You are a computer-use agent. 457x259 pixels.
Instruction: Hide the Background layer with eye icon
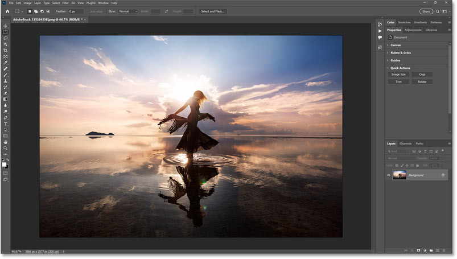pos(389,175)
